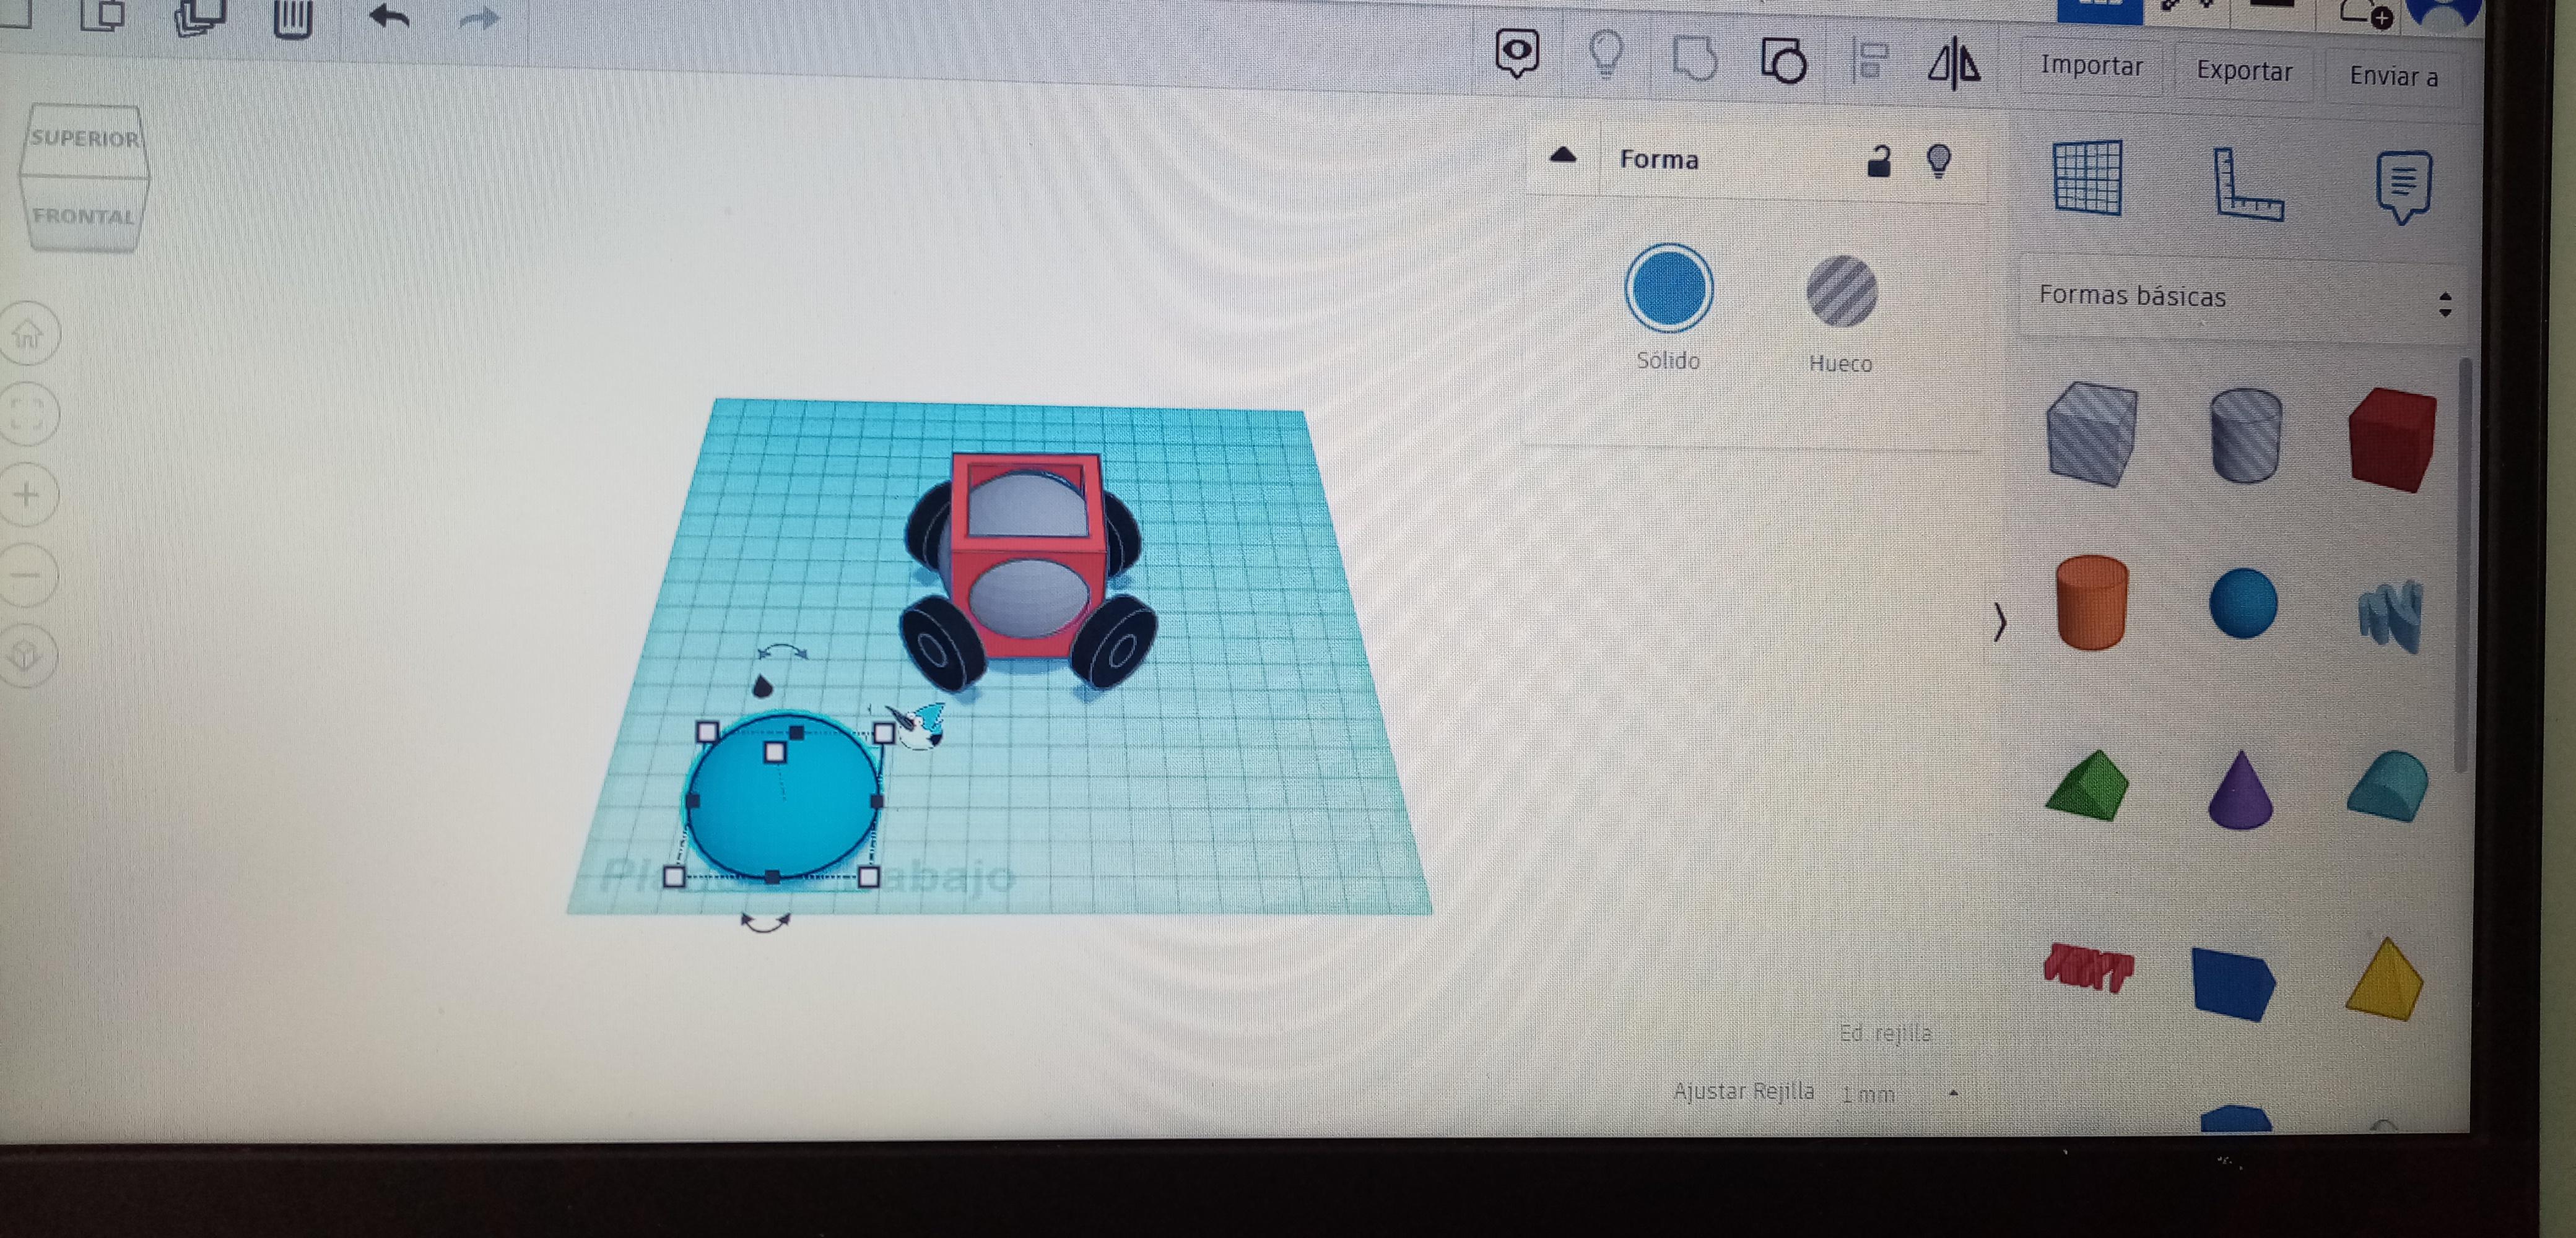Screen dimensions: 2576x1238
Task: Click the zoom in plus icon
Action: (x=28, y=495)
